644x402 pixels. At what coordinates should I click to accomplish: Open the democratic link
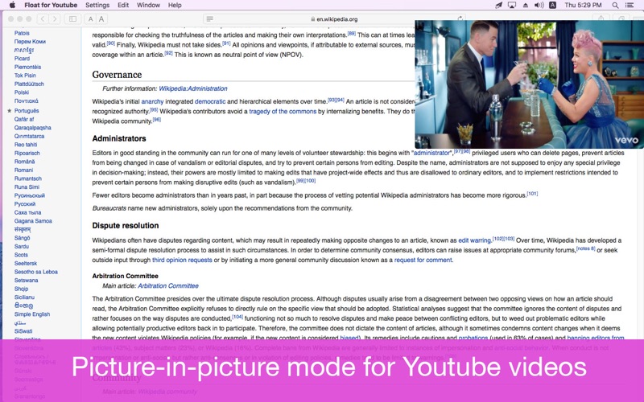click(210, 101)
